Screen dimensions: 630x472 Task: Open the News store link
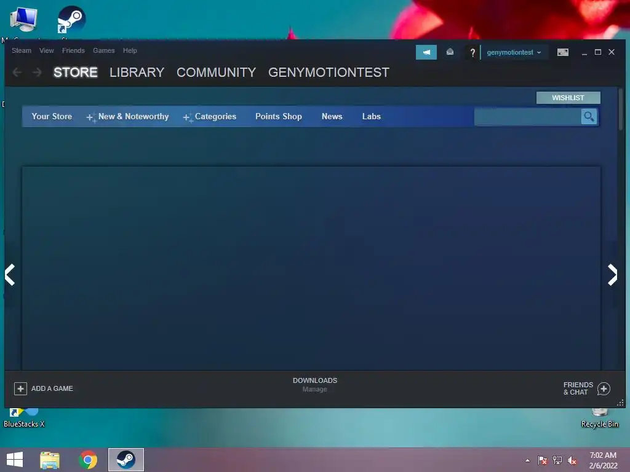332,116
